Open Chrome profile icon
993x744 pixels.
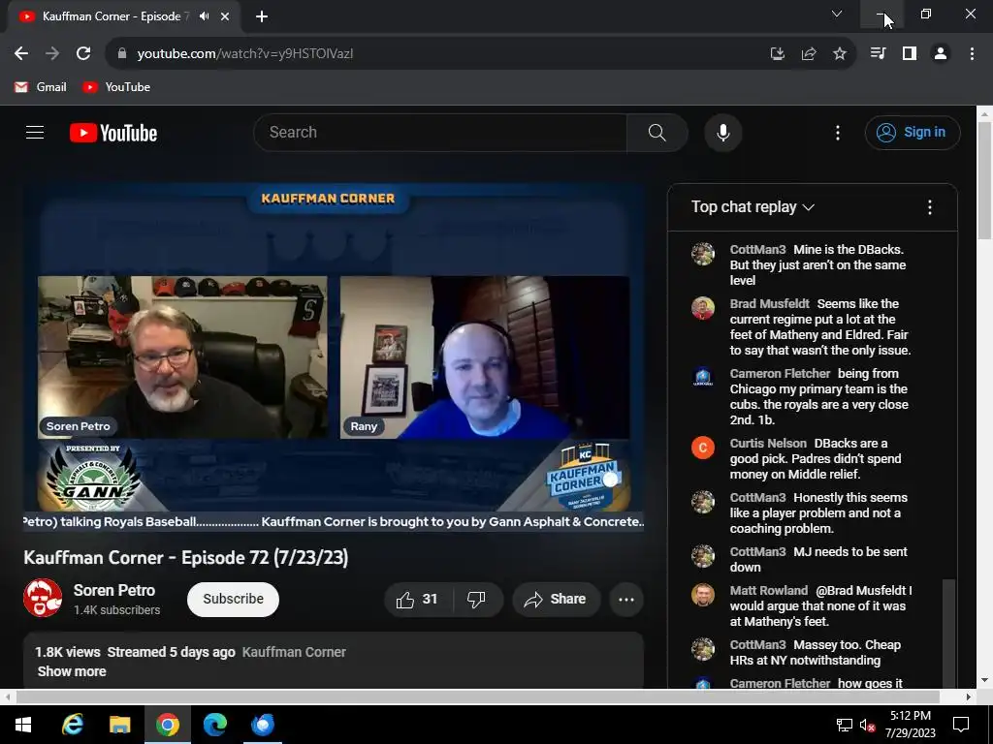(941, 54)
